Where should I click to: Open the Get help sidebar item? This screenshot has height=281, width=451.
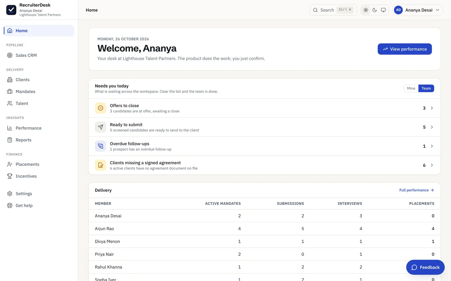pos(39,205)
